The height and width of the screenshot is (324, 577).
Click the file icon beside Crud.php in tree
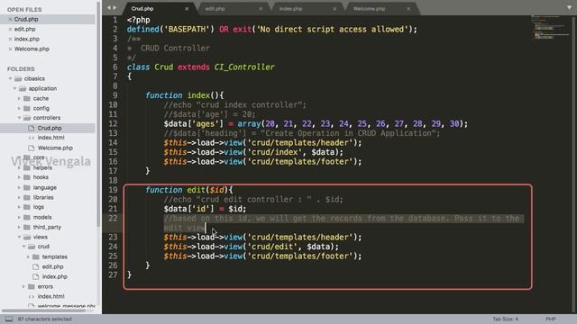[x=32, y=128]
